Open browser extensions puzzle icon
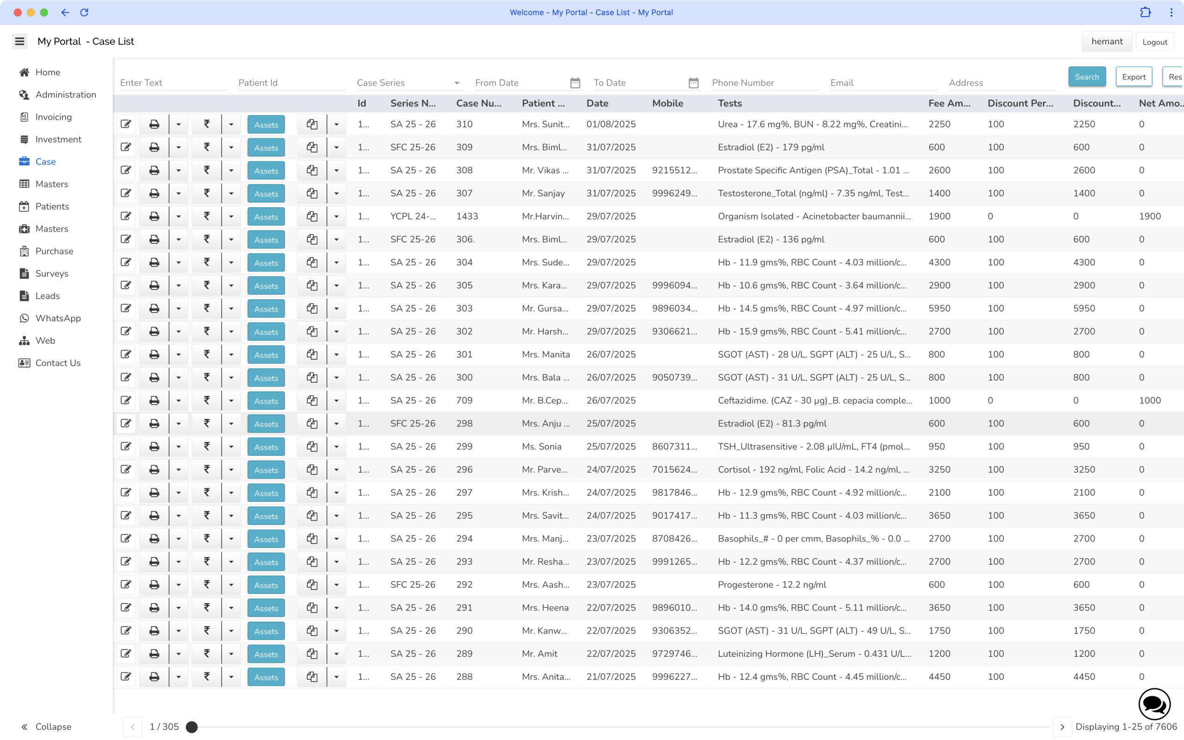The width and height of the screenshot is (1184, 740). (1145, 12)
